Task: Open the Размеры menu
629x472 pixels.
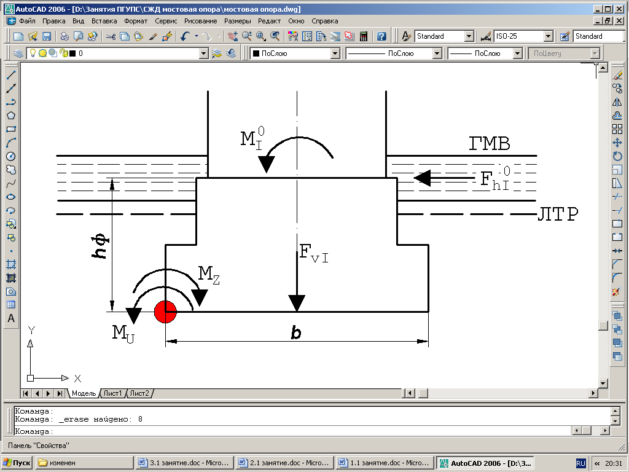Action: click(238, 21)
